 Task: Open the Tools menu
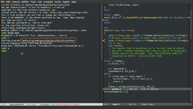33,2
